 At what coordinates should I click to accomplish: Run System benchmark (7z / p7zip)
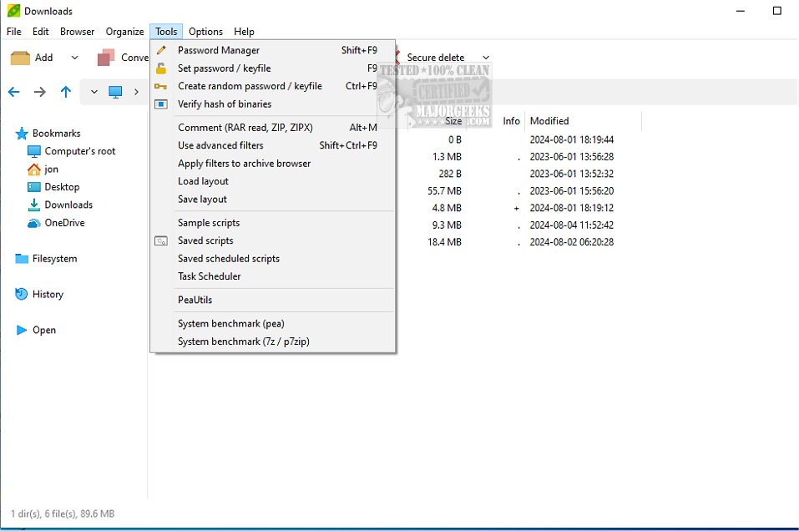[x=273, y=341]
